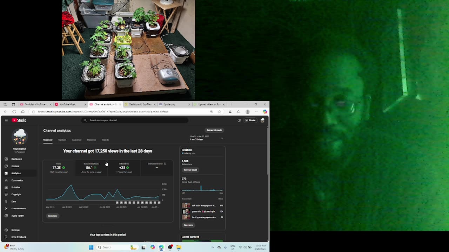Click the browser Home icon
Screen dimensions: 449x252
[23, 112]
